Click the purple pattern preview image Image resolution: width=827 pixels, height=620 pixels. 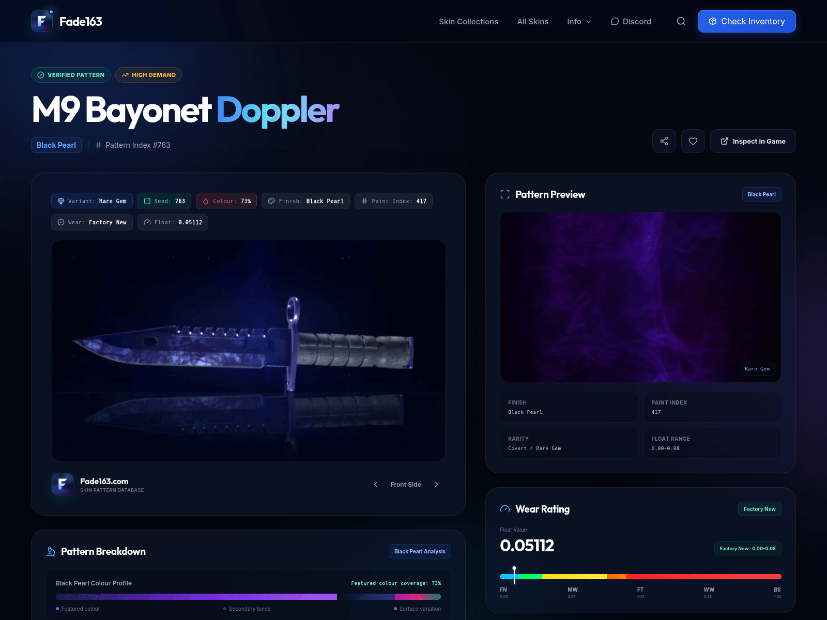pos(640,297)
